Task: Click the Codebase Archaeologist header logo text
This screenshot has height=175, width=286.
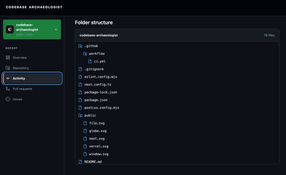Action: pos(34,7)
